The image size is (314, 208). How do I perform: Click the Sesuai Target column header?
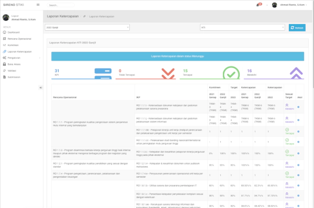click(x=289, y=96)
